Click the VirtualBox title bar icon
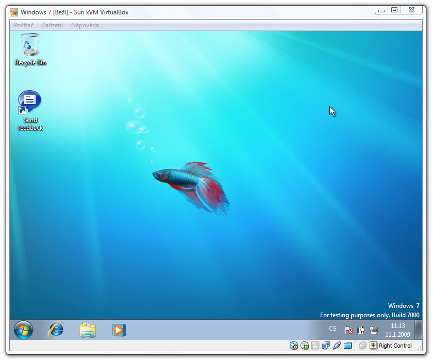Image resolution: width=433 pixels, height=361 pixels. (14, 12)
